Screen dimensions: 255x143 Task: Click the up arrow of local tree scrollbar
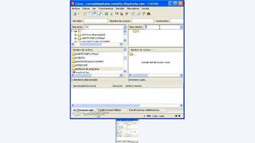tap(125, 31)
